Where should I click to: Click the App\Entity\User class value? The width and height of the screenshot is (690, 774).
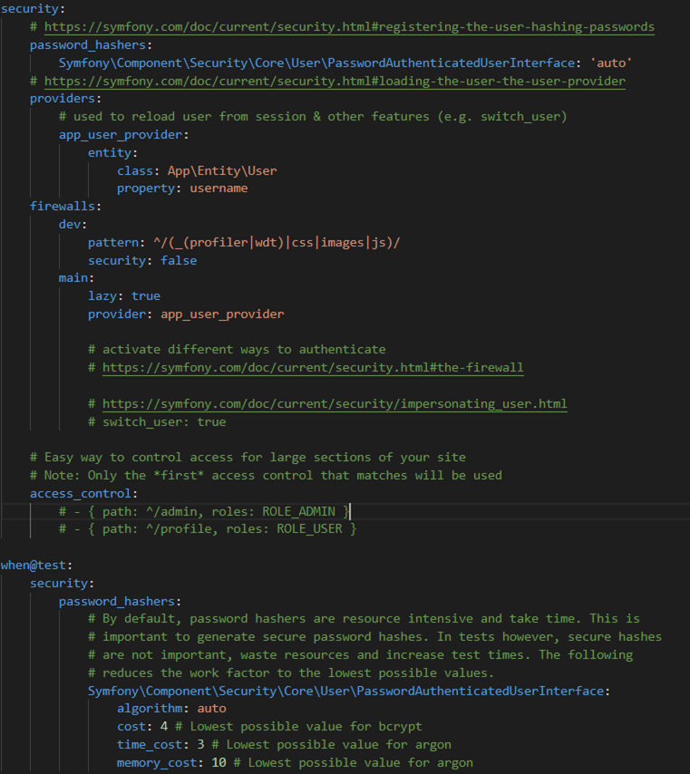coord(222,170)
